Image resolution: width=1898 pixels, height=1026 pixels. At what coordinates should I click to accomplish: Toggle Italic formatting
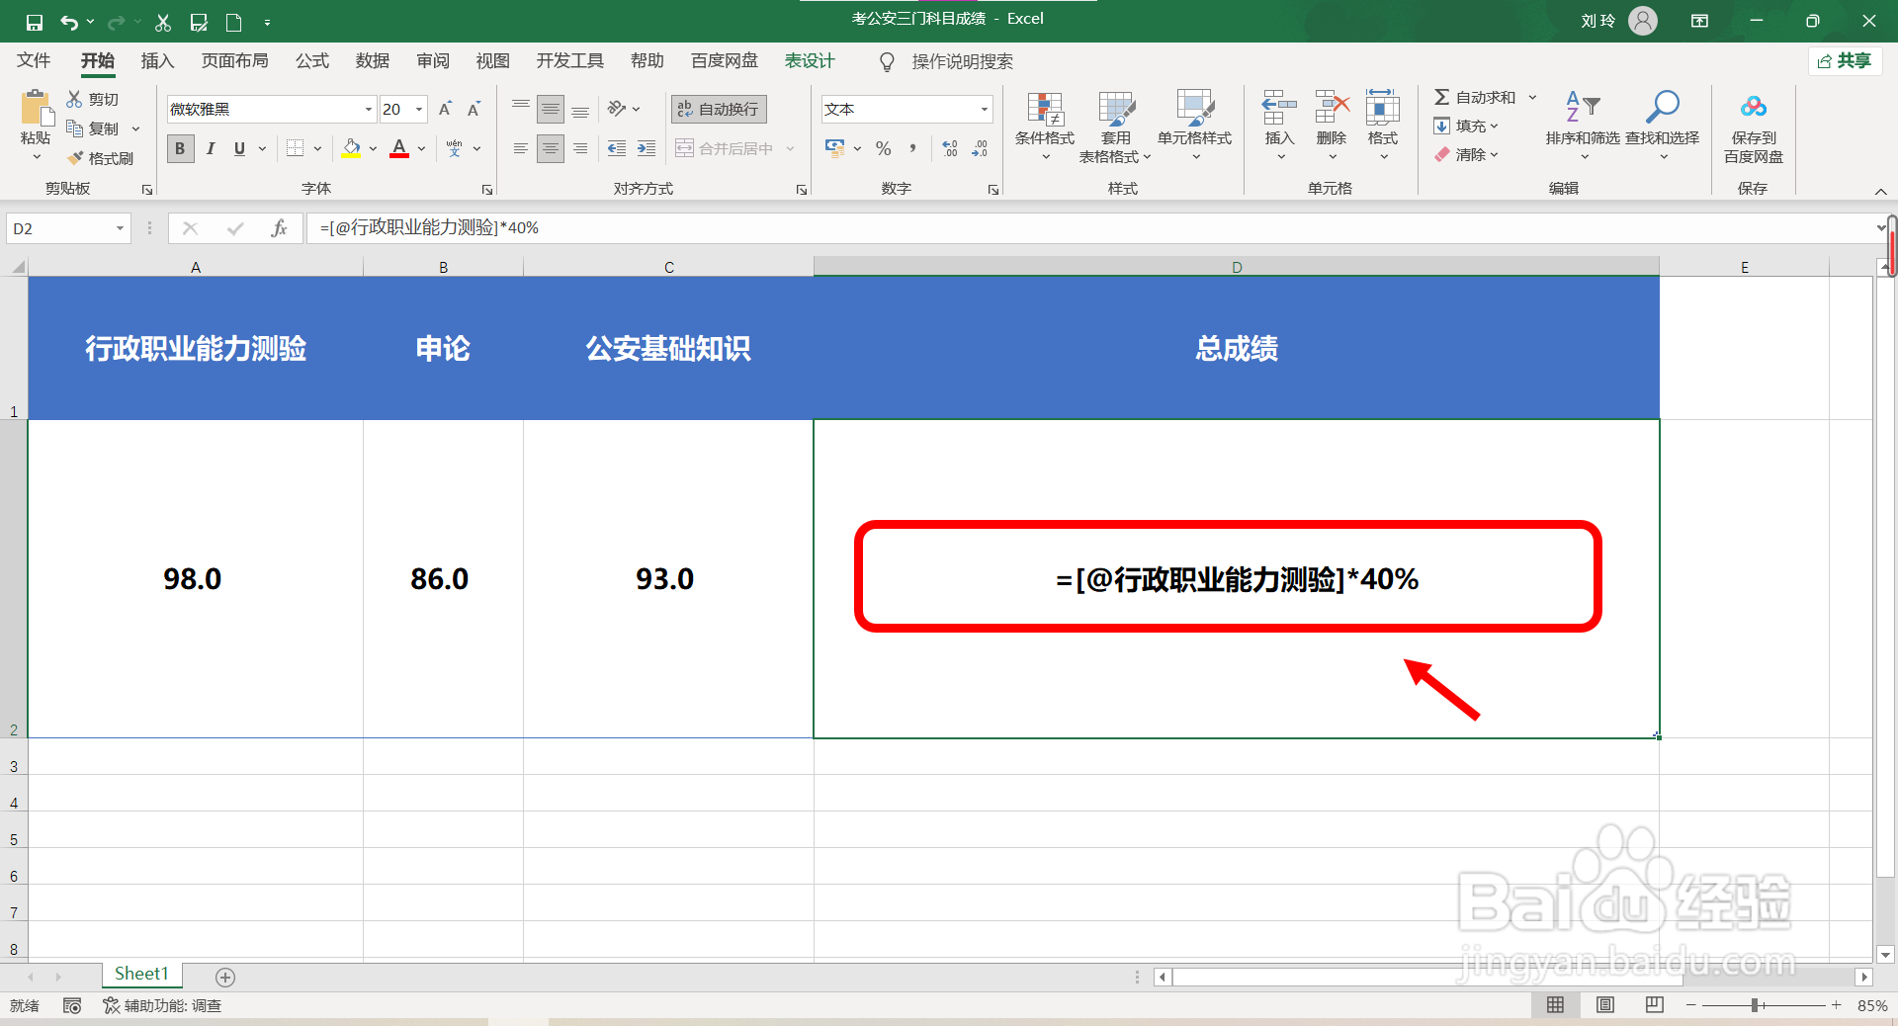210,148
